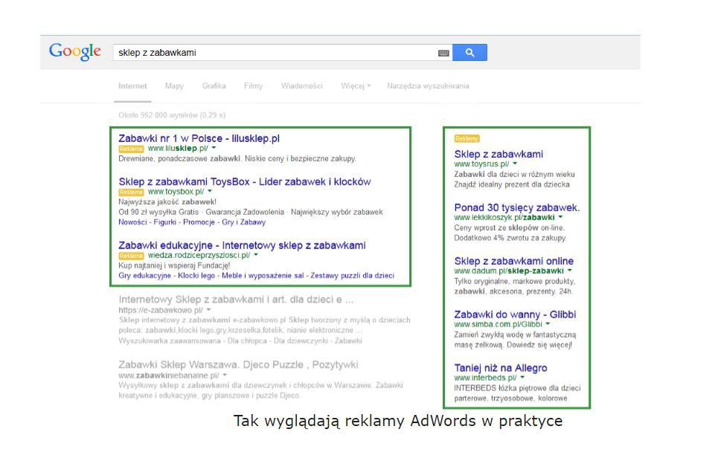
Task: Click the Reklama badge beside www.toysbox.pl
Action: click(131, 192)
